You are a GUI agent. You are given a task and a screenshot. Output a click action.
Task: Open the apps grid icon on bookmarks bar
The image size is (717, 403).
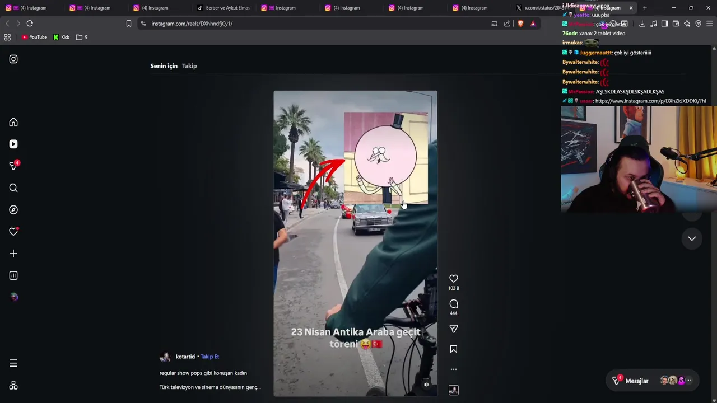(7, 37)
